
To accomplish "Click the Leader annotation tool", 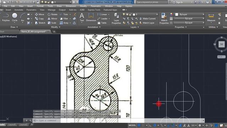I will pyautogui.click(x=103, y=18).
